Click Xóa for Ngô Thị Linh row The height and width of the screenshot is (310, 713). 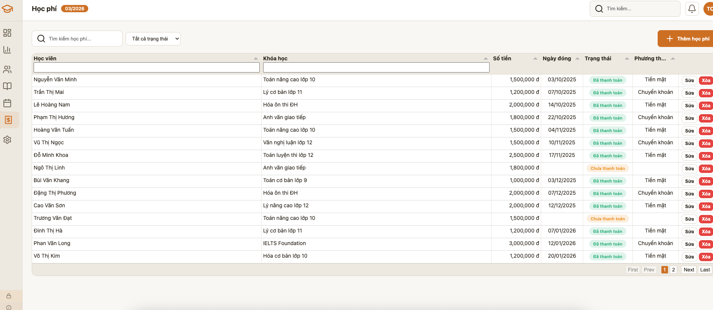[705, 169]
